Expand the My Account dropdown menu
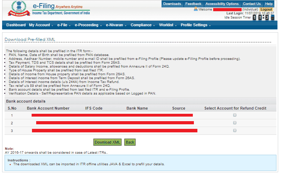 (41, 25)
